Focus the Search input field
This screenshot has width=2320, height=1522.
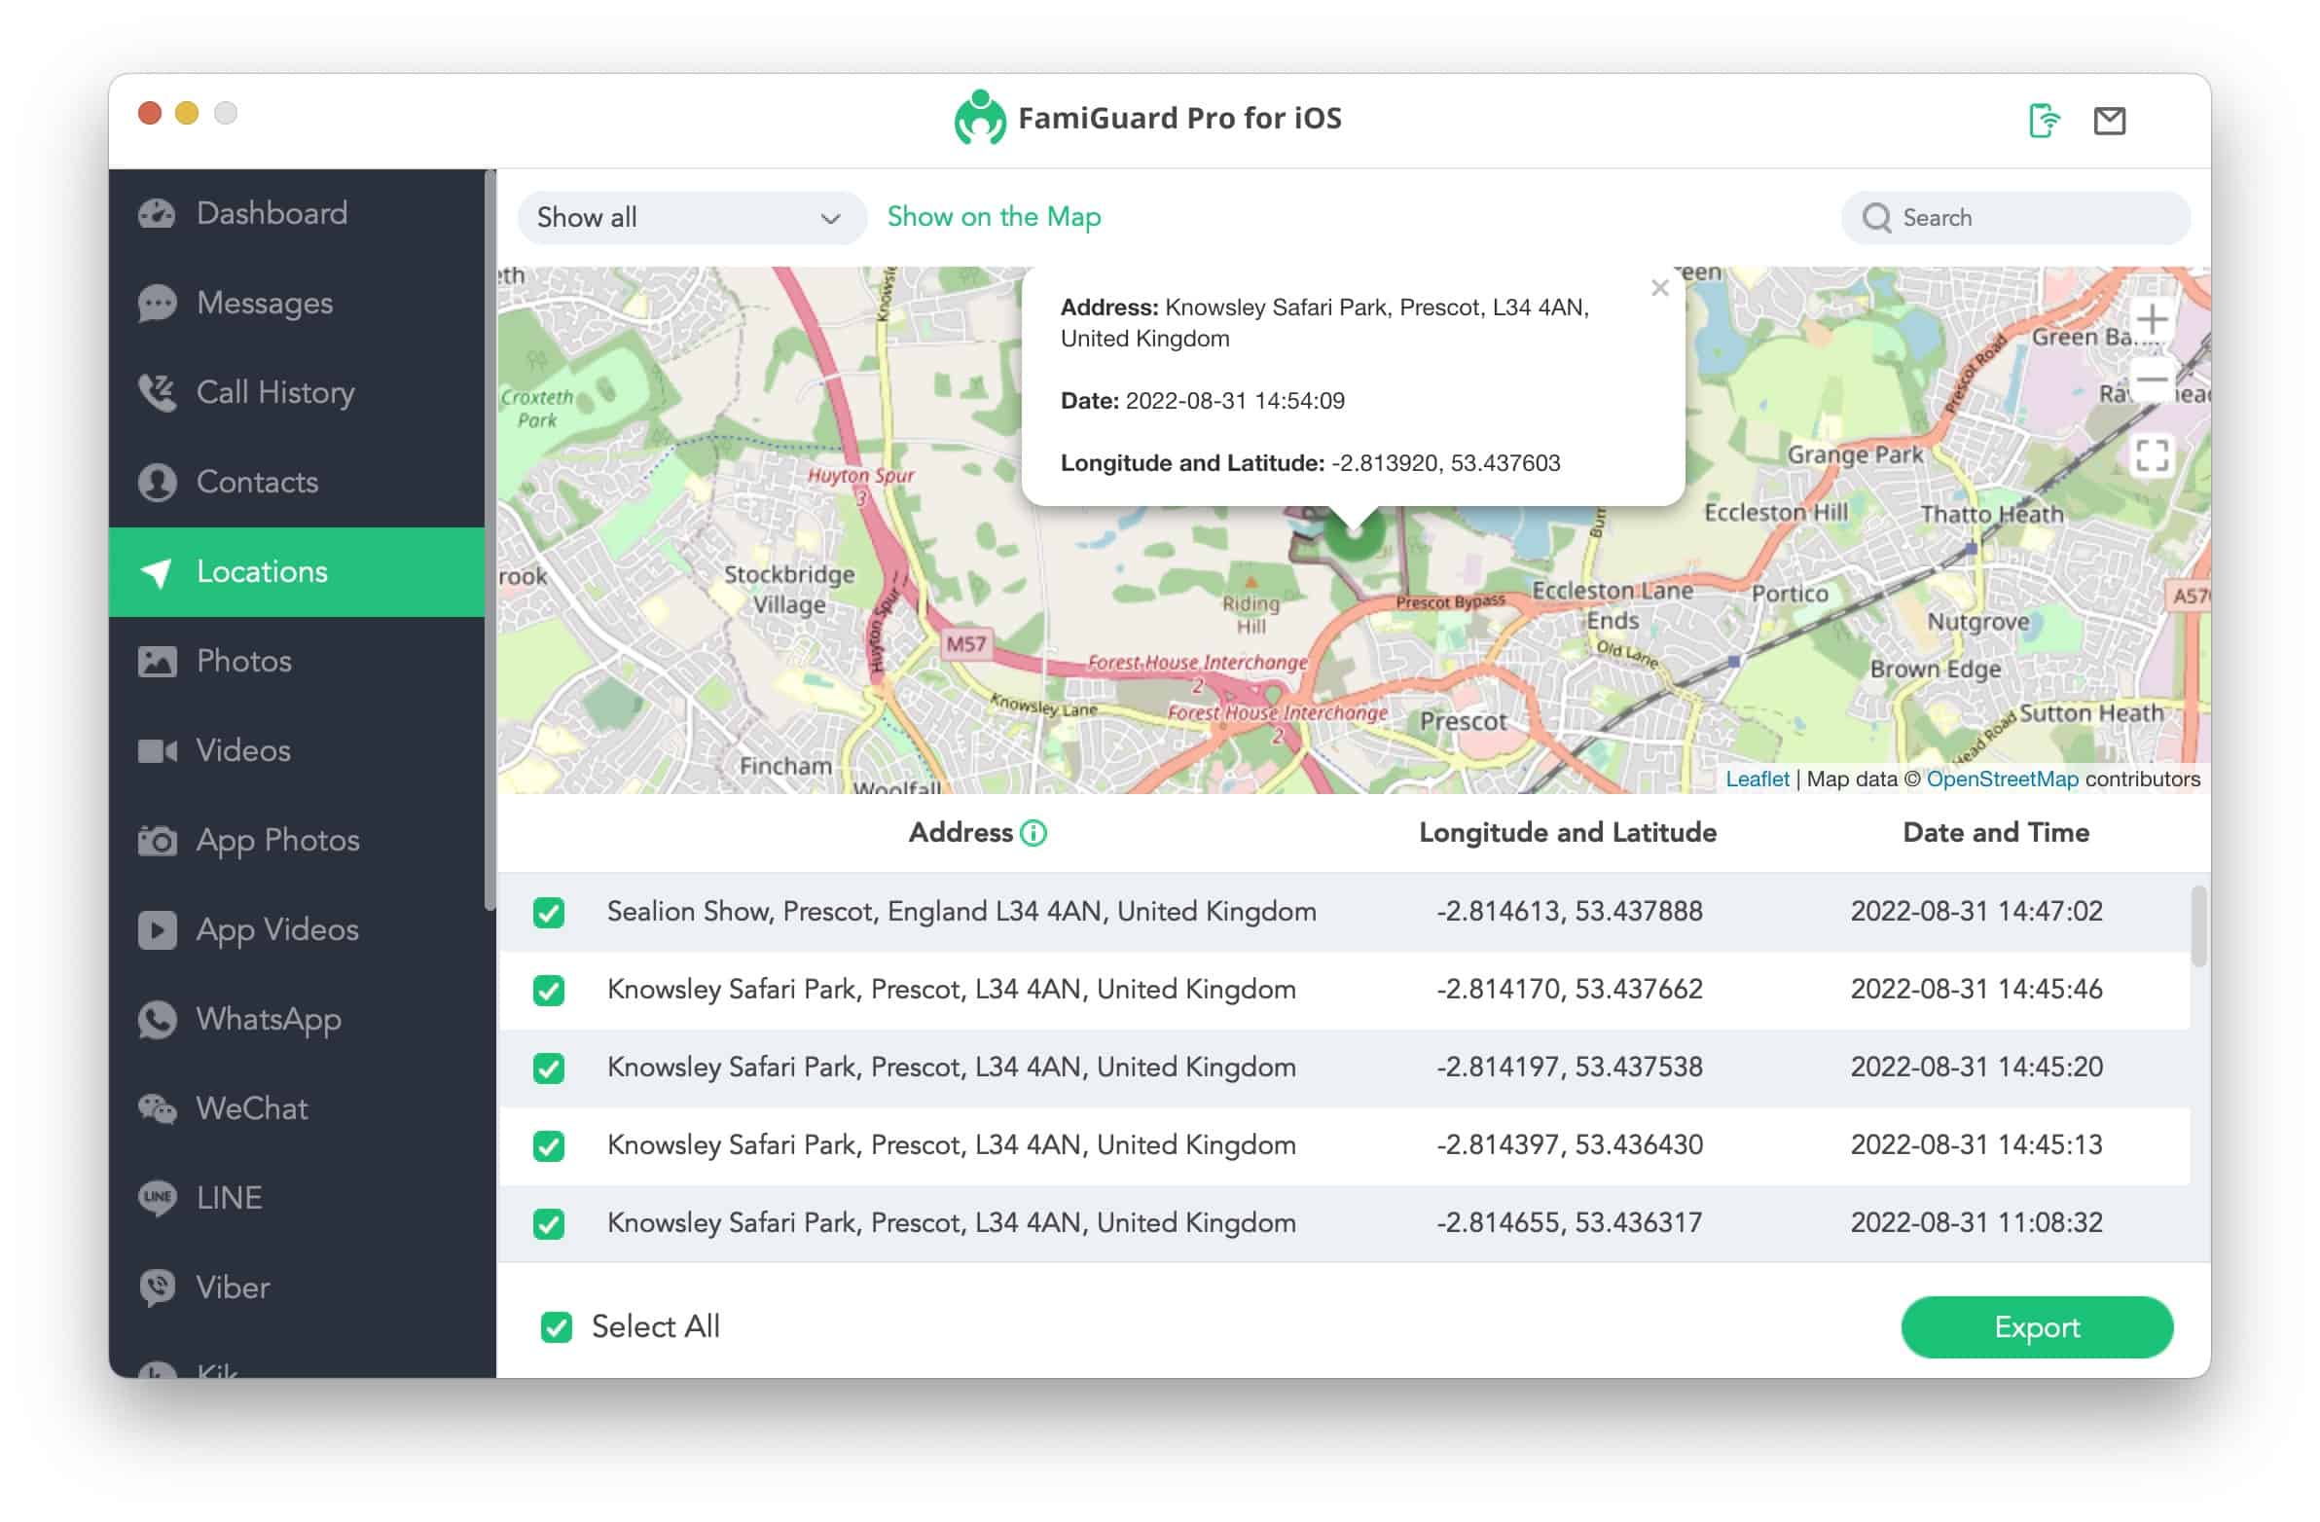(x=2014, y=217)
